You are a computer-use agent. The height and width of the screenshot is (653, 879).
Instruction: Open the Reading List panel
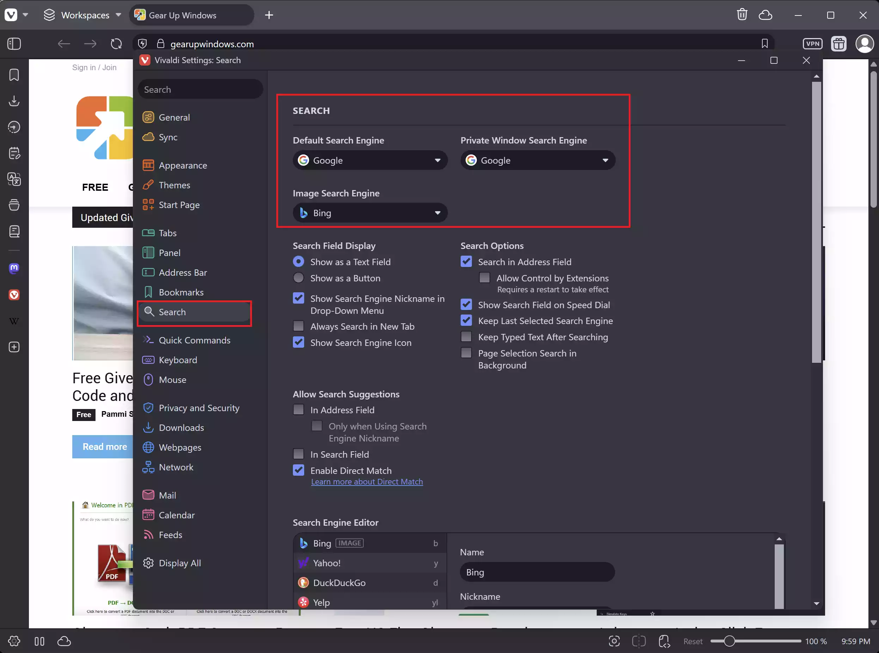click(x=14, y=231)
